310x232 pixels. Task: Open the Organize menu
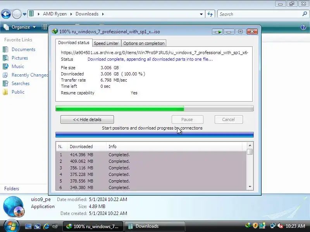(x=20, y=27)
